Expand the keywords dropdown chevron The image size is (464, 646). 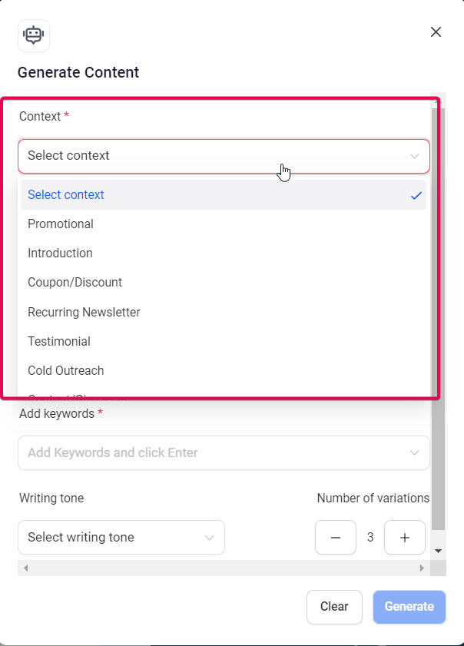click(415, 453)
